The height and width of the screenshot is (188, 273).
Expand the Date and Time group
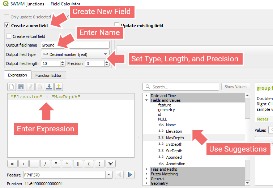click(x=146, y=96)
